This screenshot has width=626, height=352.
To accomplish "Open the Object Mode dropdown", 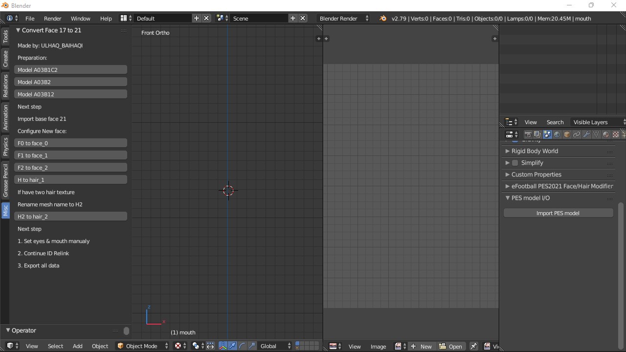I will click(142, 346).
